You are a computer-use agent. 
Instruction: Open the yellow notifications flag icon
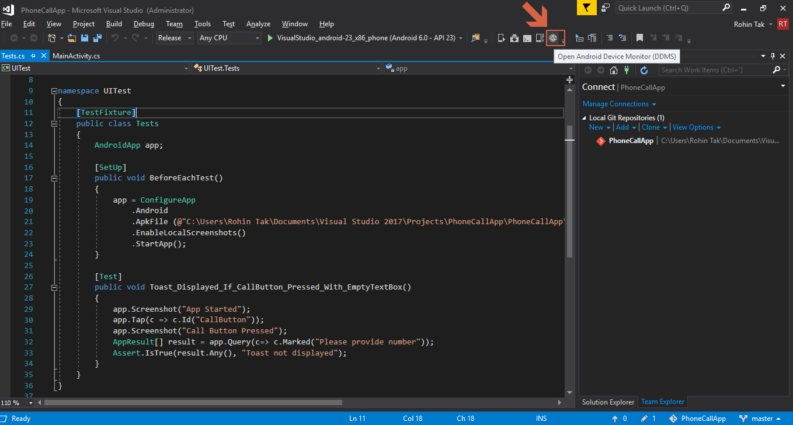click(x=587, y=8)
